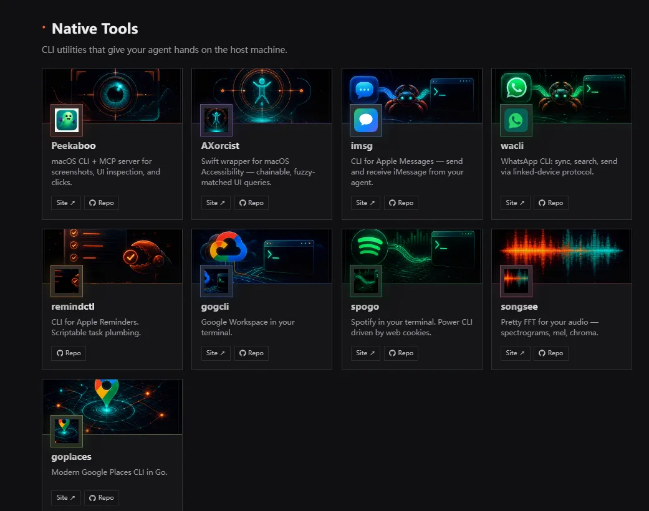
Task: Open the spogo Repo button
Action: click(x=401, y=353)
